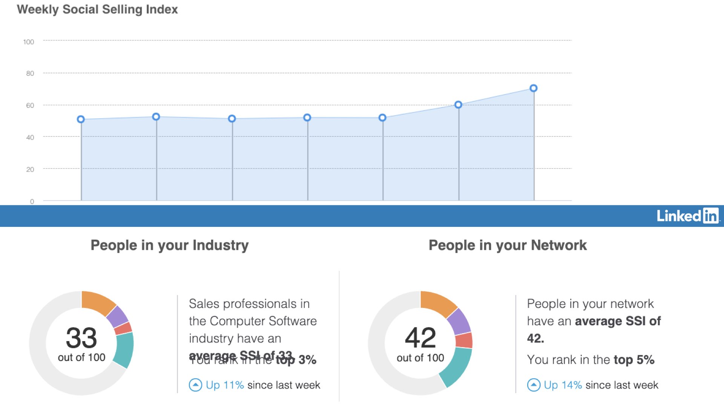Click the fourth data point on the chart
The width and height of the screenshot is (724, 407).
coord(307,118)
